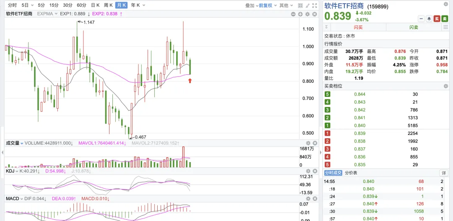Open the hamburger menu beside 闪卖
This screenshot has width=453, height=221.
pos(446,27)
